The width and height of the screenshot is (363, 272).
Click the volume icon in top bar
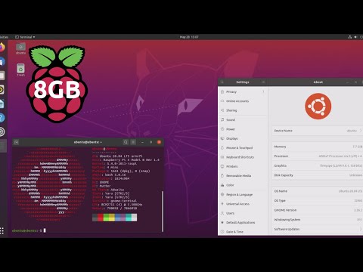pyautogui.click(x=355, y=37)
